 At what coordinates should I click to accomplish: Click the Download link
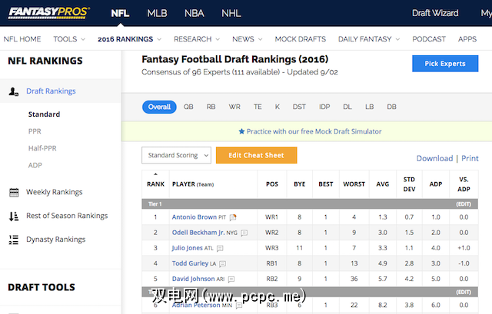tap(434, 158)
